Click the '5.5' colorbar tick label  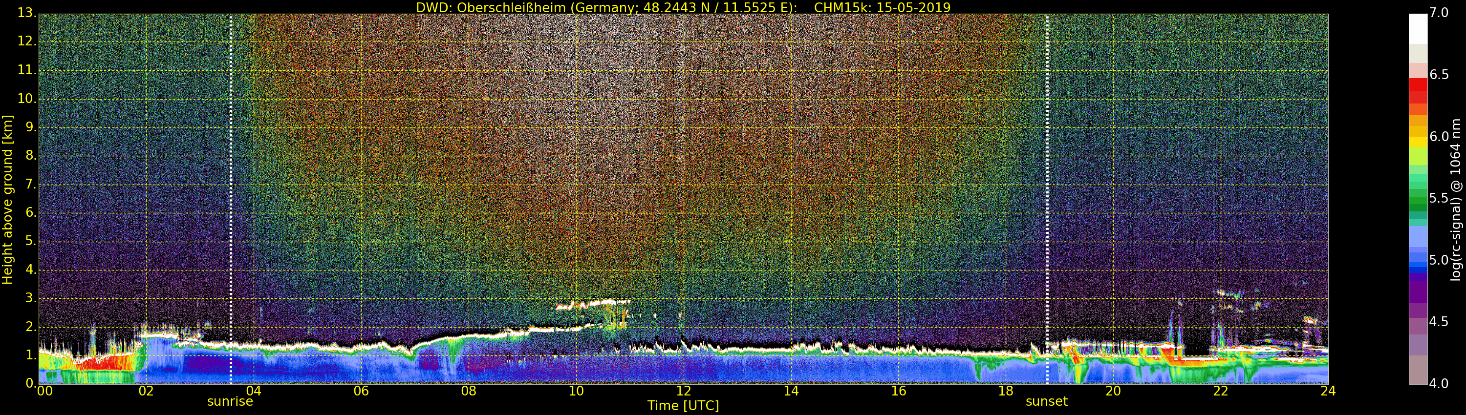click(x=1439, y=198)
